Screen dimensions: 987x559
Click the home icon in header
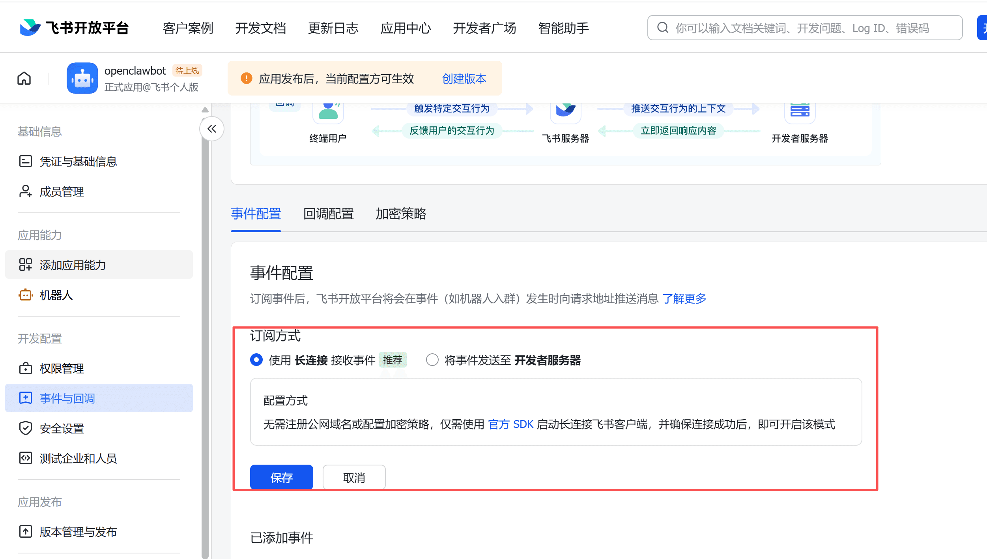(24, 79)
